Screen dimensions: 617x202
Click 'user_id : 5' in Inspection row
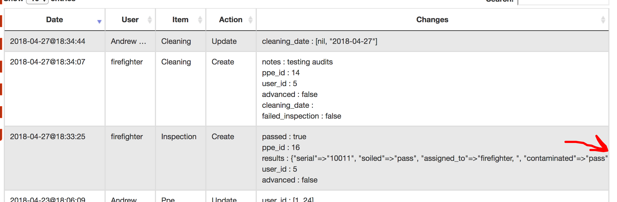coord(280,169)
